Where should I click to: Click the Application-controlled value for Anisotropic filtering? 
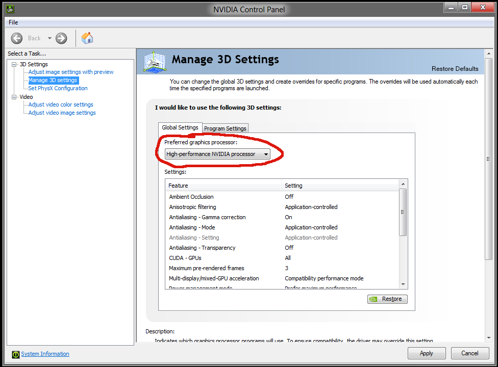[x=311, y=207]
